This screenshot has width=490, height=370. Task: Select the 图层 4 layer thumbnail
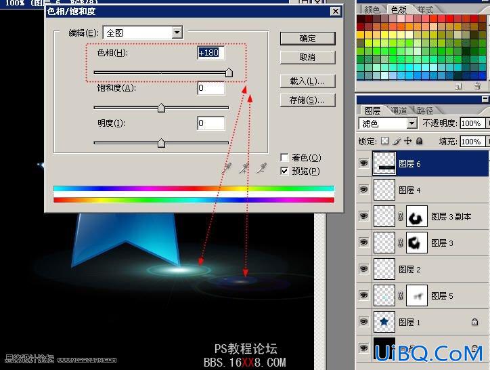point(384,190)
